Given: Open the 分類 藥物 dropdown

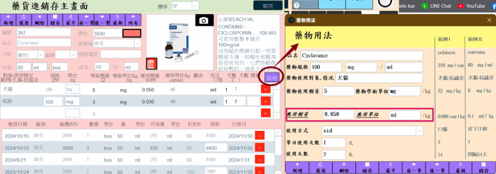Looking at the screenshot, I should (42, 55).
